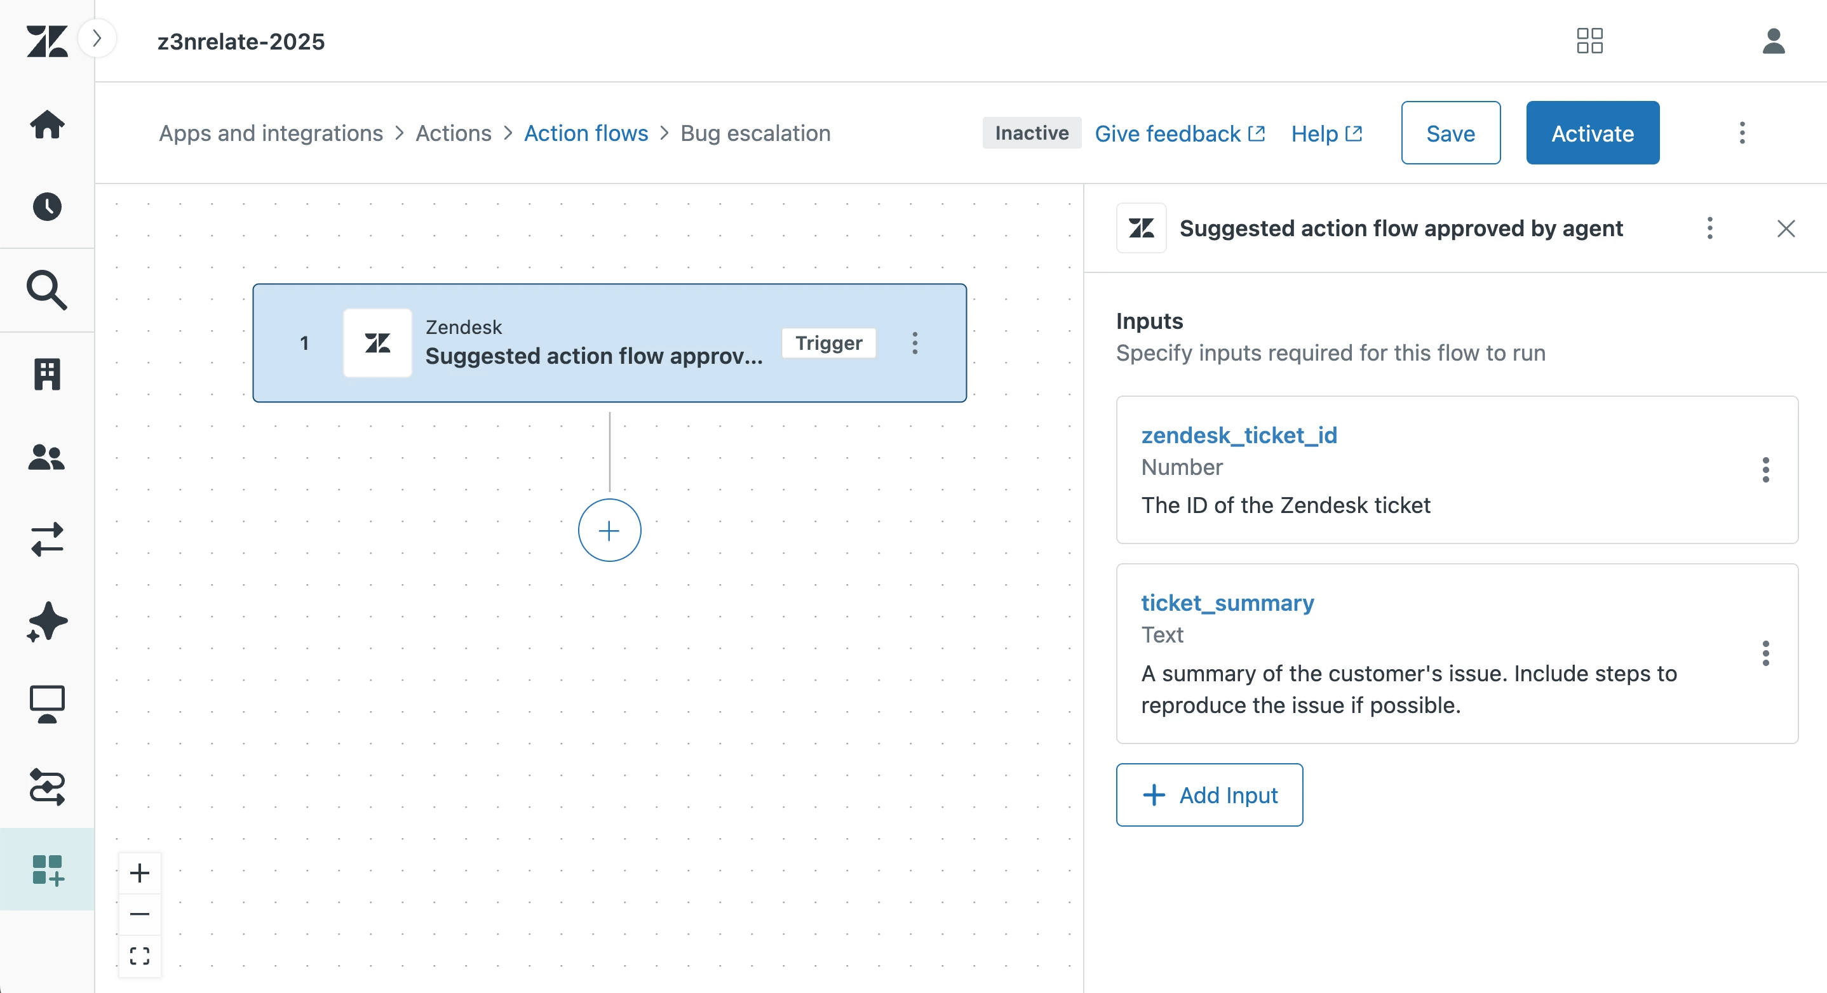Open Recently viewed clock icon

pyautogui.click(x=47, y=207)
